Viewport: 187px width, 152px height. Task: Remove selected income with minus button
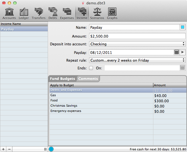9,149
